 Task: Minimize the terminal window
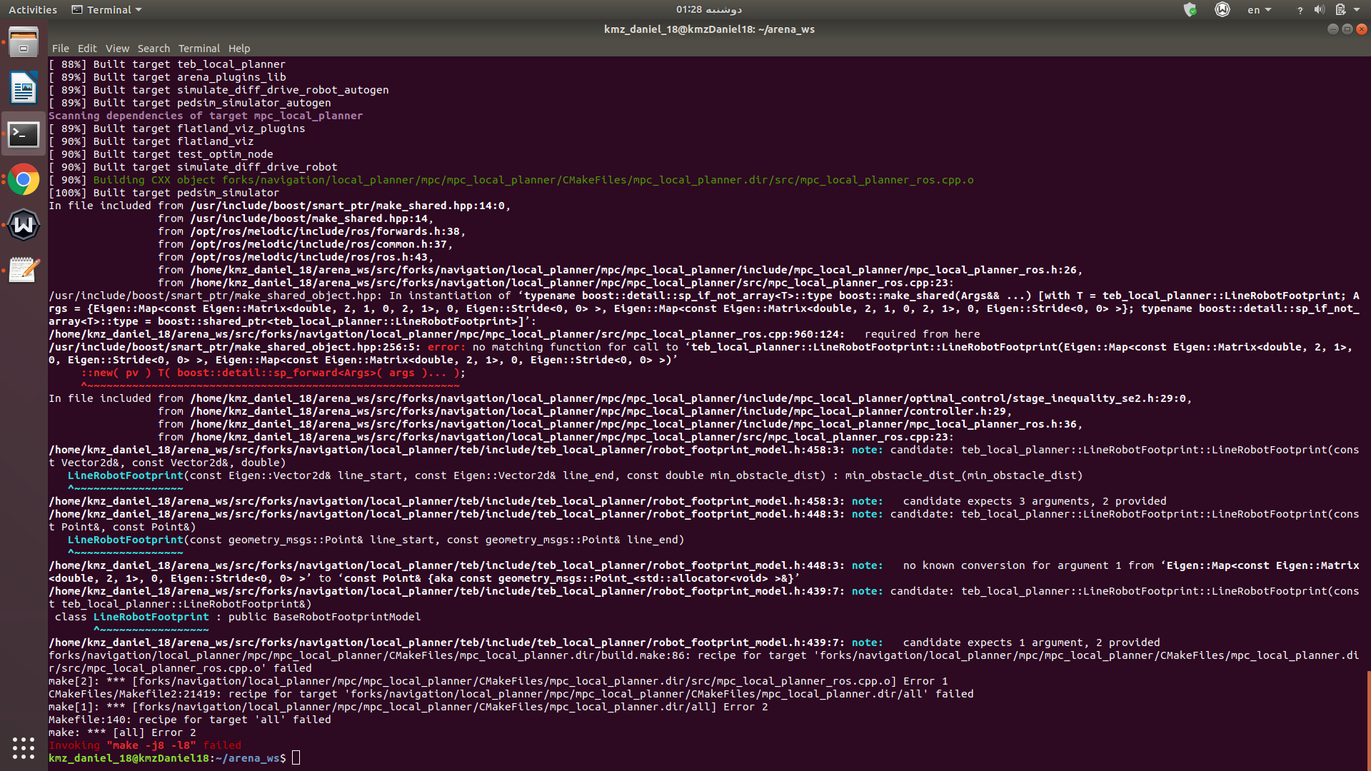click(1332, 29)
